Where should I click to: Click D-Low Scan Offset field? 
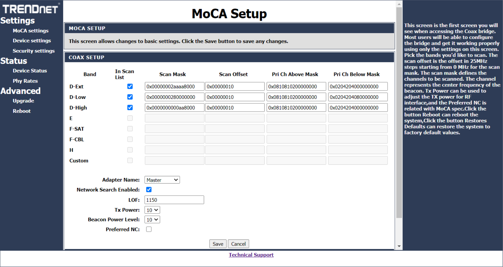click(235, 97)
